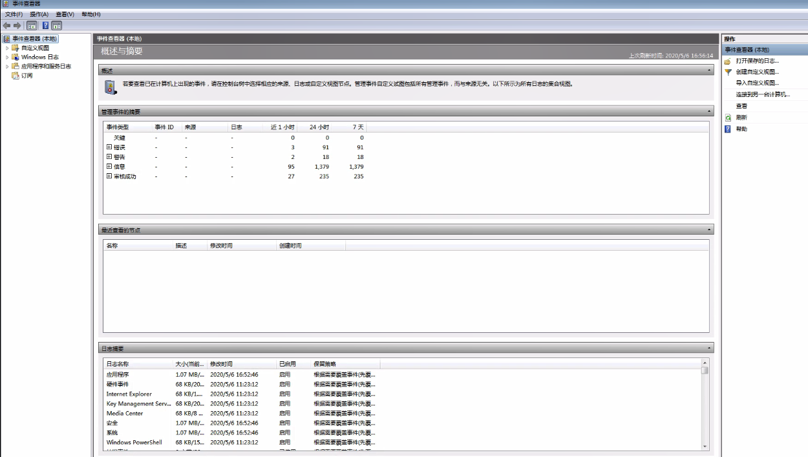The height and width of the screenshot is (457, 808).
Task: Click the Back arrow in the toolbar
Action: (x=6, y=26)
